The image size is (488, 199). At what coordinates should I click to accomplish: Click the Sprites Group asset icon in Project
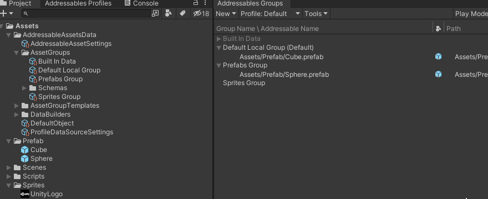(33, 97)
